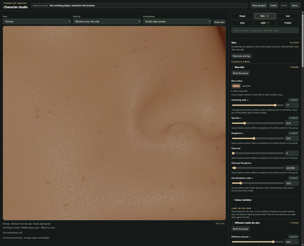This screenshot has width=304, height=246.
Task: Restore Overall pattern scale to default
Action: [293, 178]
